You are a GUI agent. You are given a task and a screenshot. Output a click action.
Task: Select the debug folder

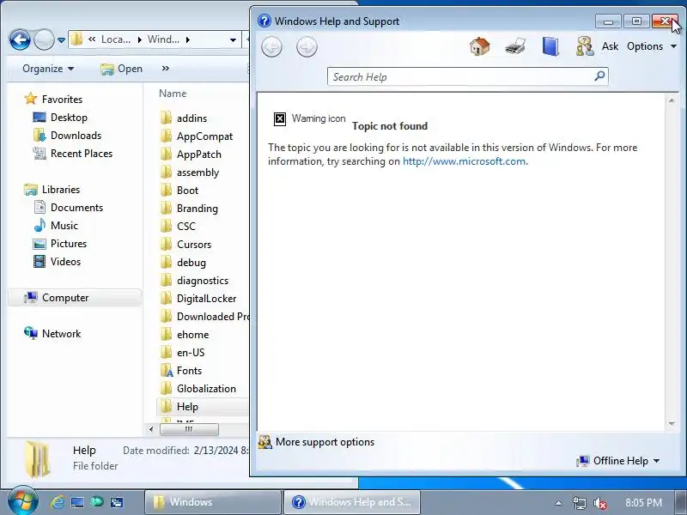183,263
